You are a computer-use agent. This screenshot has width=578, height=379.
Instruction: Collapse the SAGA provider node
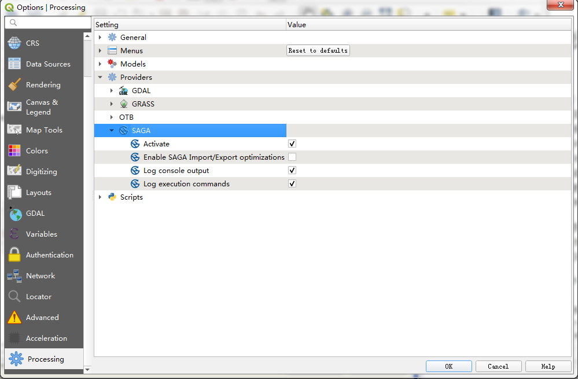(112, 131)
